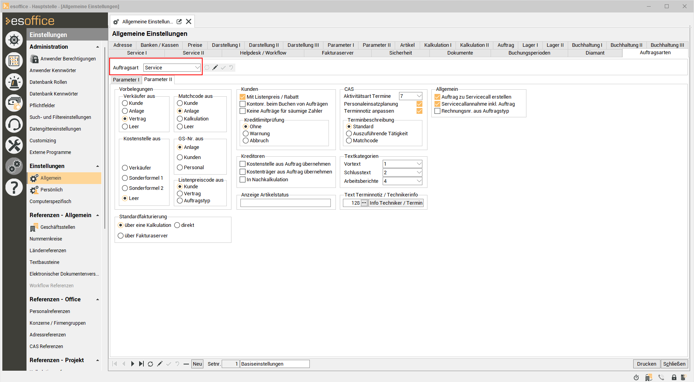Enable Rechnungsnr. aus Auftragstyp
The height and width of the screenshot is (382, 694).
(x=437, y=111)
